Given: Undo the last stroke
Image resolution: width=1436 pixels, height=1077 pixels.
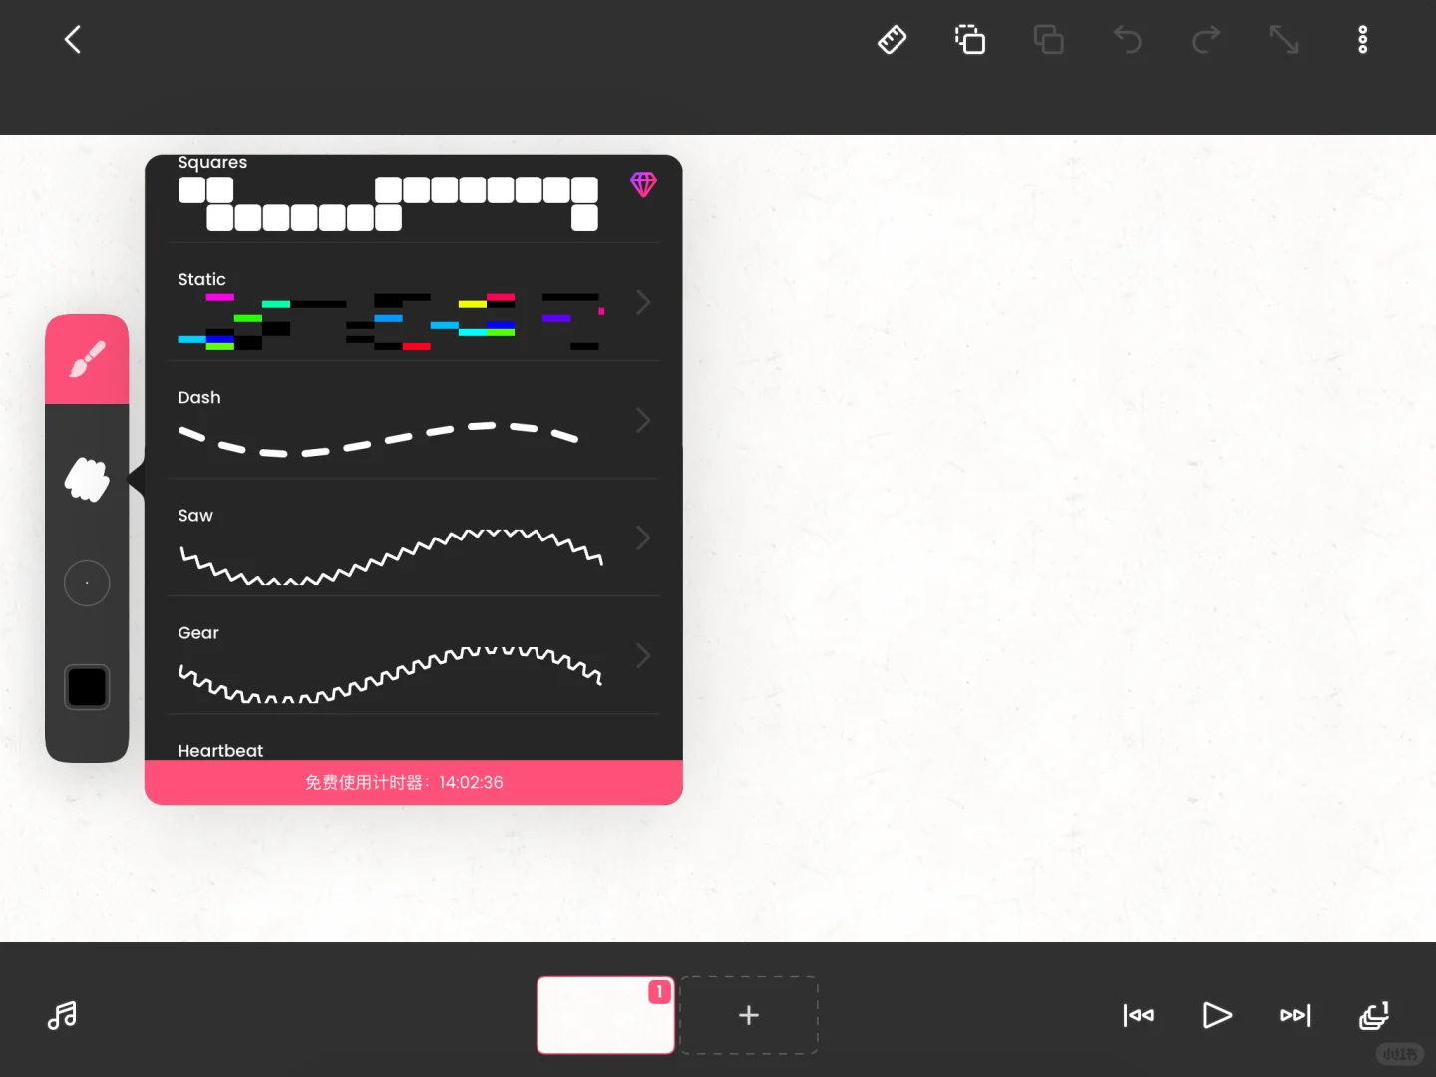Looking at the screenshot, I should point(1127,40).
